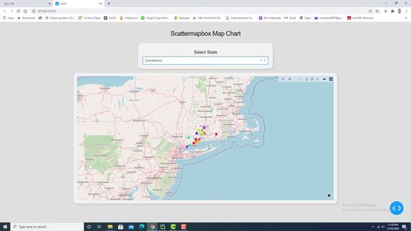Clear the Connecticut selection in dropdown

[x=261, y=60]
